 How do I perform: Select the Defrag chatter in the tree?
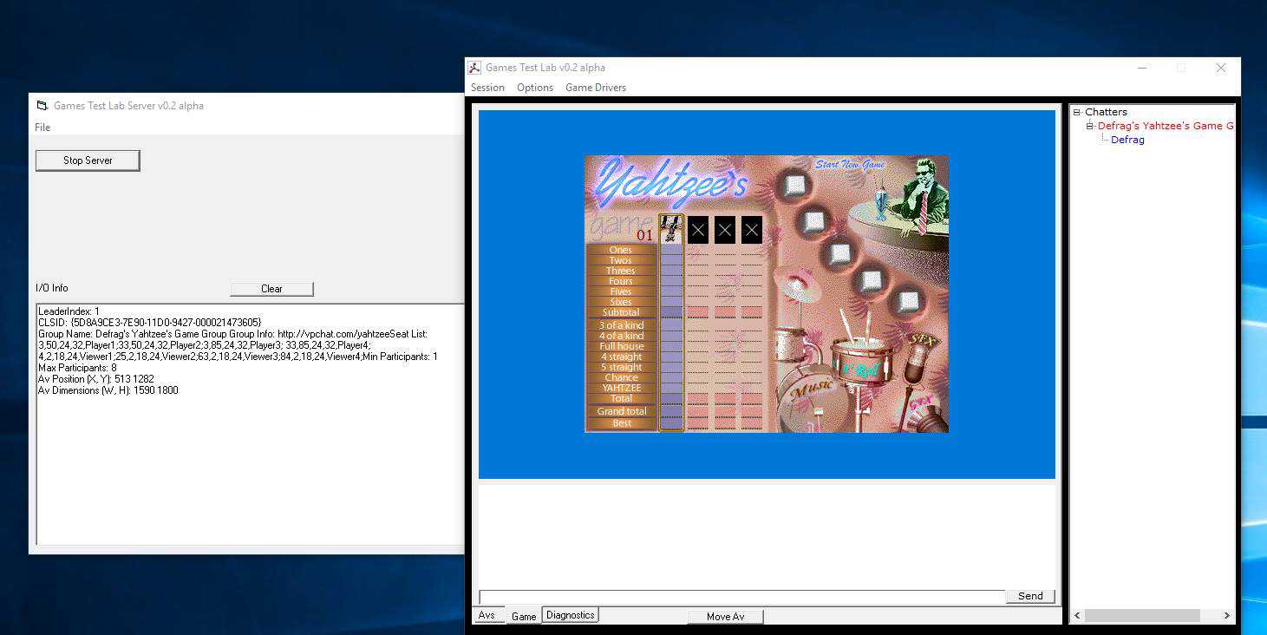[1127, 140]
